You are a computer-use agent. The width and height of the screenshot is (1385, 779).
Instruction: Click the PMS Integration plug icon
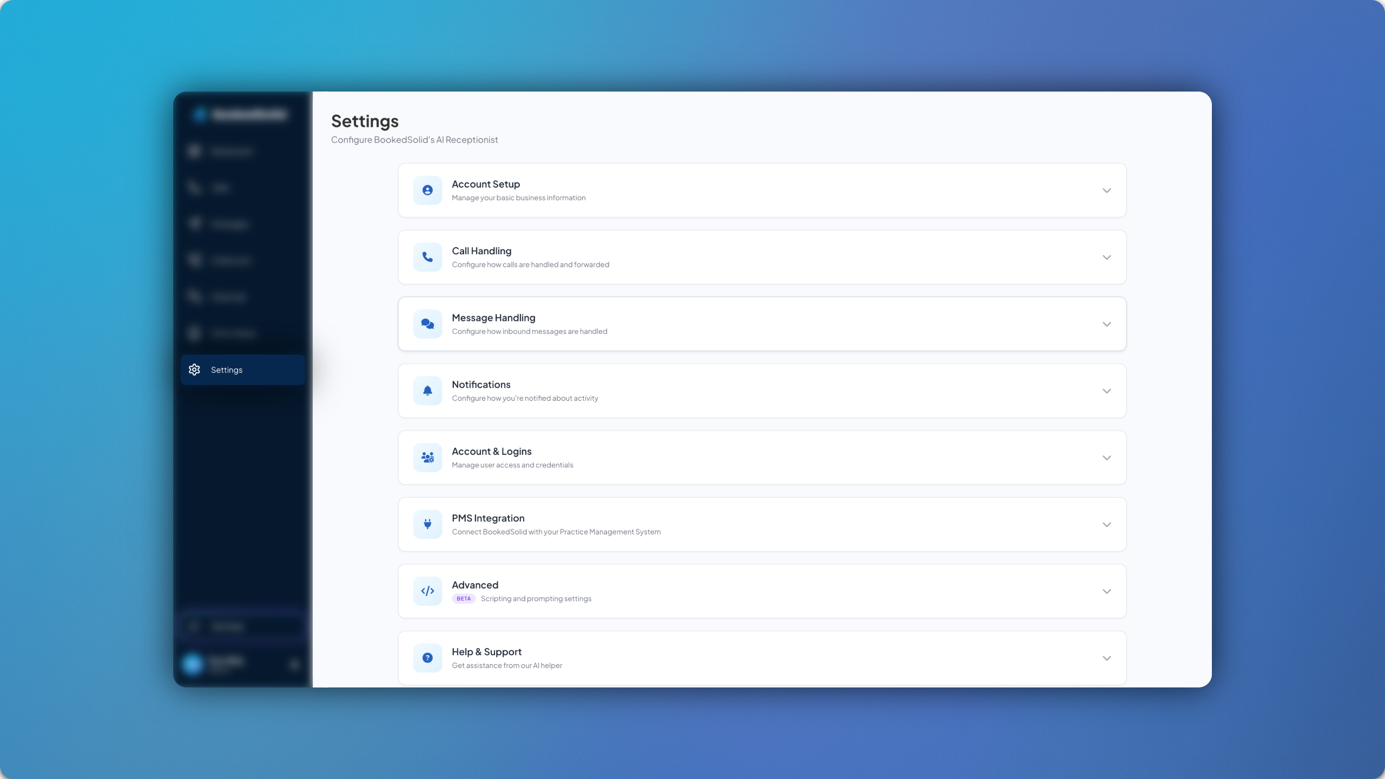tap(427, 524)
